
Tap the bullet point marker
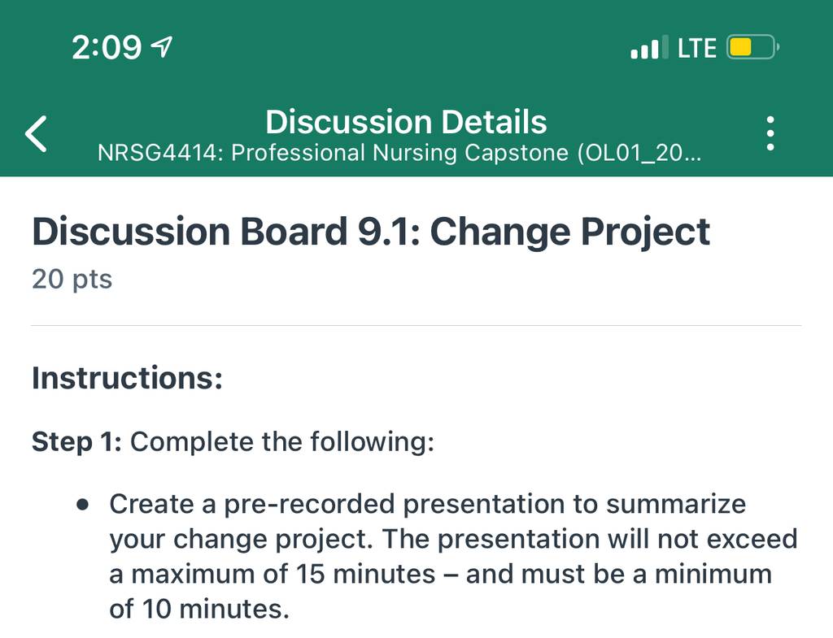(83, 504)
